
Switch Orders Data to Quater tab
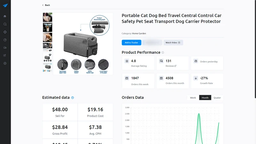click(217, 98)
